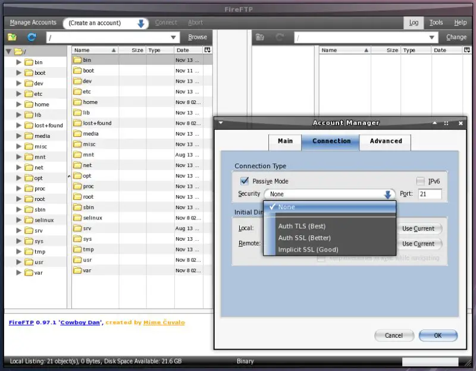Image resolution: width=476 pixels, height=371 pixels.
Task: Toggle the Passive Mode checkbox
Action: coord(245,181)
